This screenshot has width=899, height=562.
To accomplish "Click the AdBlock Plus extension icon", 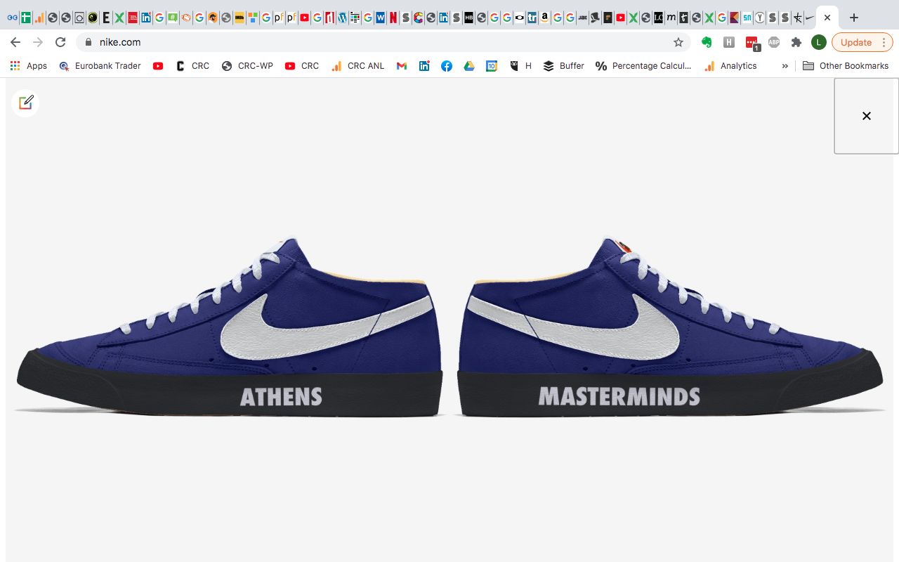I will (x=773, y=42).
